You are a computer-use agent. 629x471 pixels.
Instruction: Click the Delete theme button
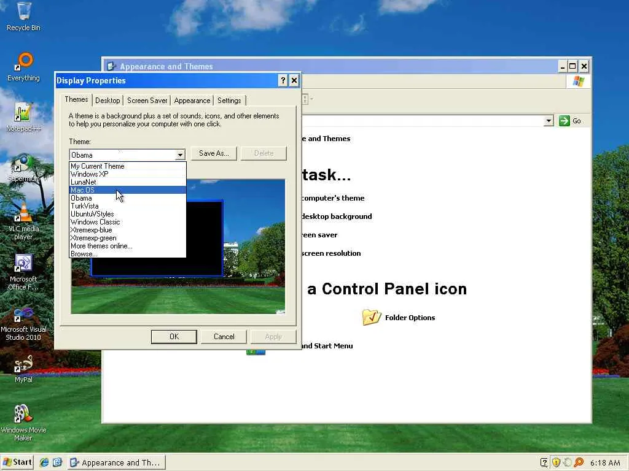pos(264,153)
